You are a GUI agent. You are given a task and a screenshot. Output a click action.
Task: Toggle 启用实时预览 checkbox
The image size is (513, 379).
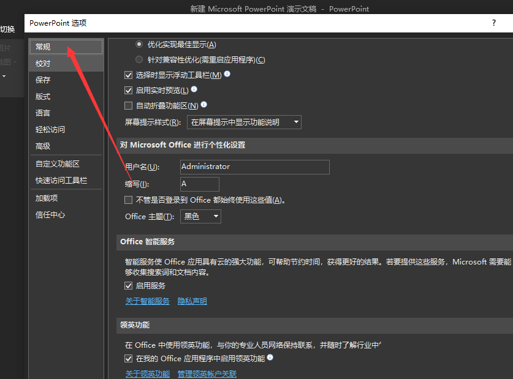point(128,91)
